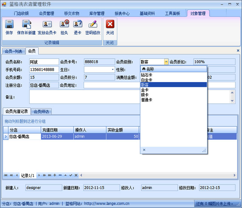Click the binoculars 名称 column header
The image size is (242, 208).
pyautogui.click(x=174, y=69)
